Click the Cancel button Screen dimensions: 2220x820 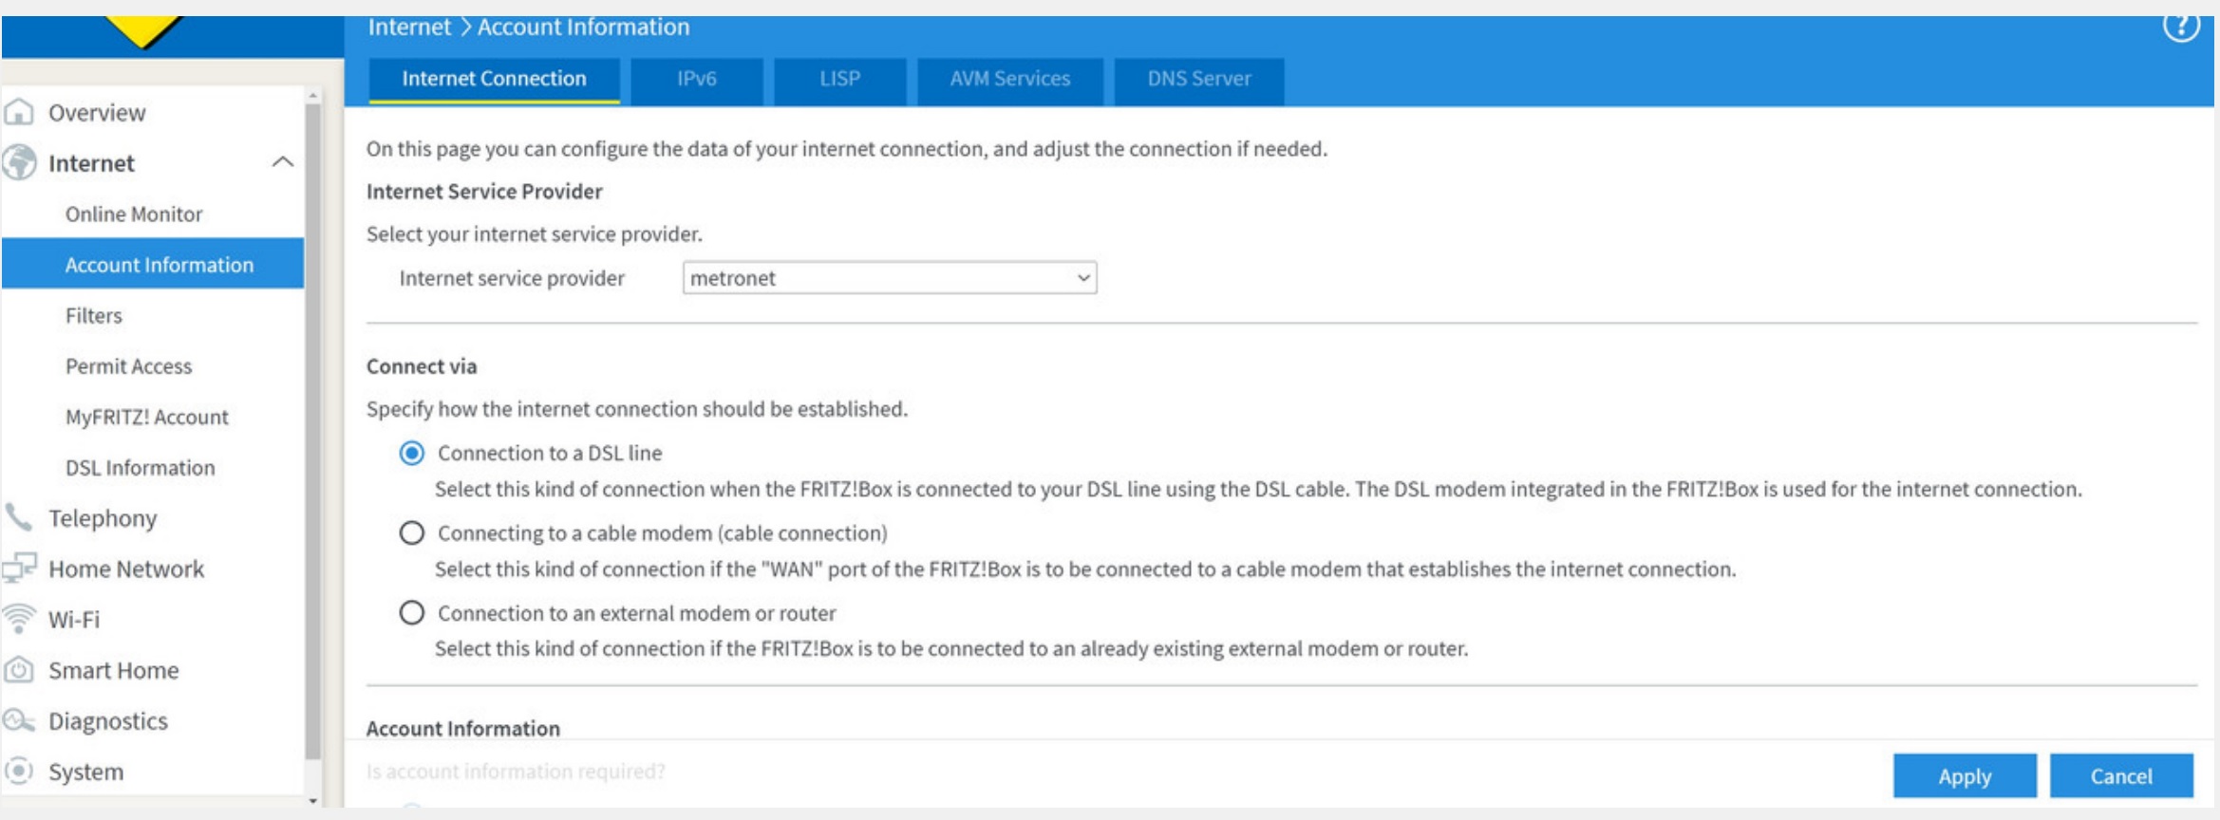click(x=2121, y=776)
